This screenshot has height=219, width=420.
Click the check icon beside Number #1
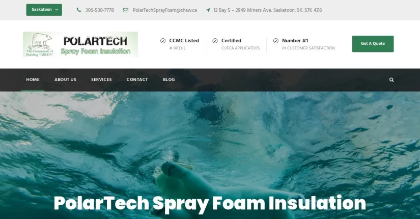tap(275, 41)
